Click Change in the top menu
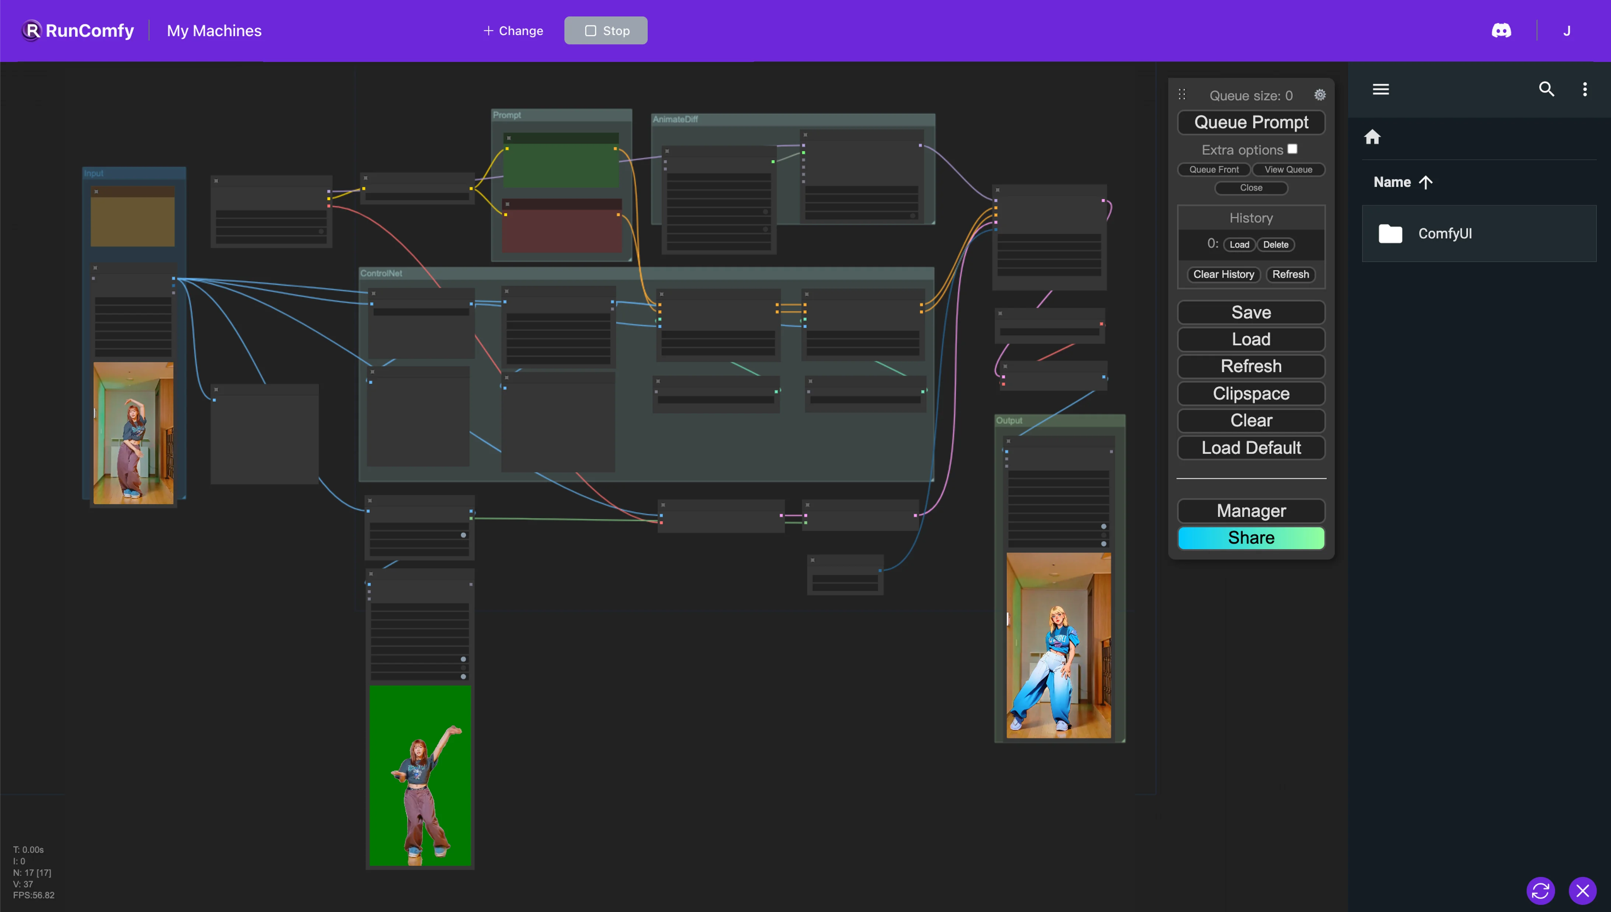The width and height of the screenshot is (1611, 912). (x=512, y=30)
